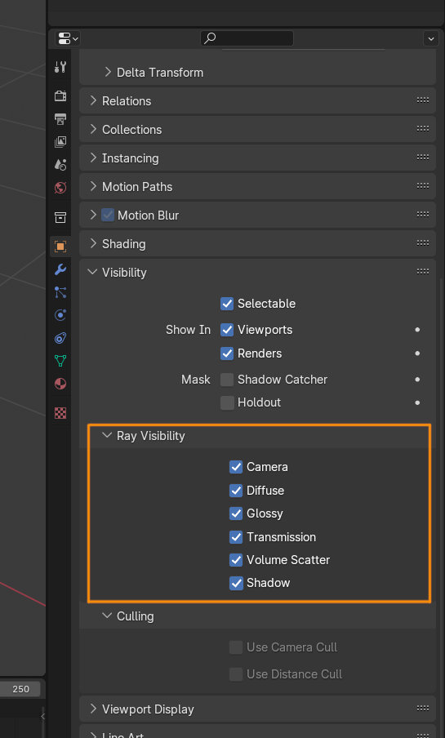Expand the Delta Transform subpanel
445x738 pixels.
(108, 72)
